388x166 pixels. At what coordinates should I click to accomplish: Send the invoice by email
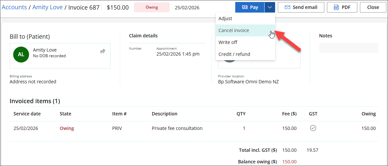point(301,7)
